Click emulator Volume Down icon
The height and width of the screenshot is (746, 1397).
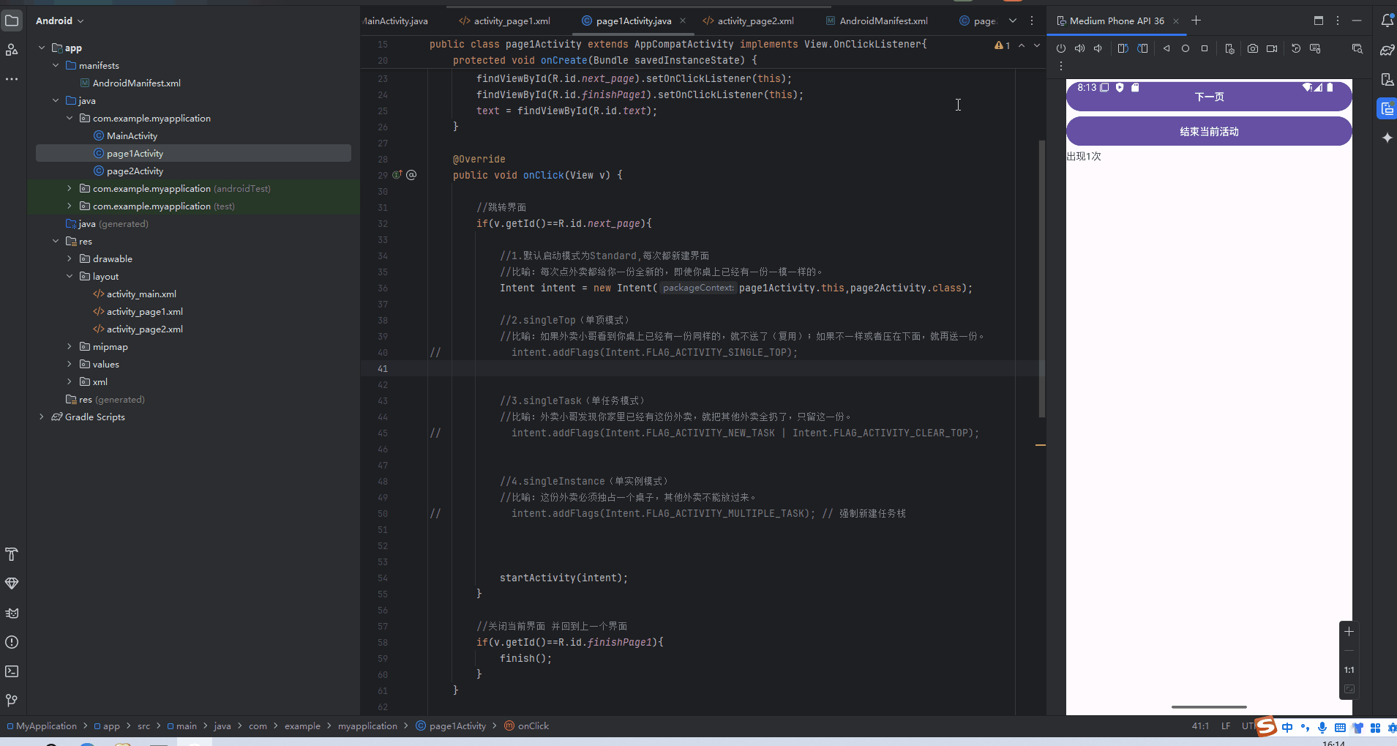pos(1098,48)
